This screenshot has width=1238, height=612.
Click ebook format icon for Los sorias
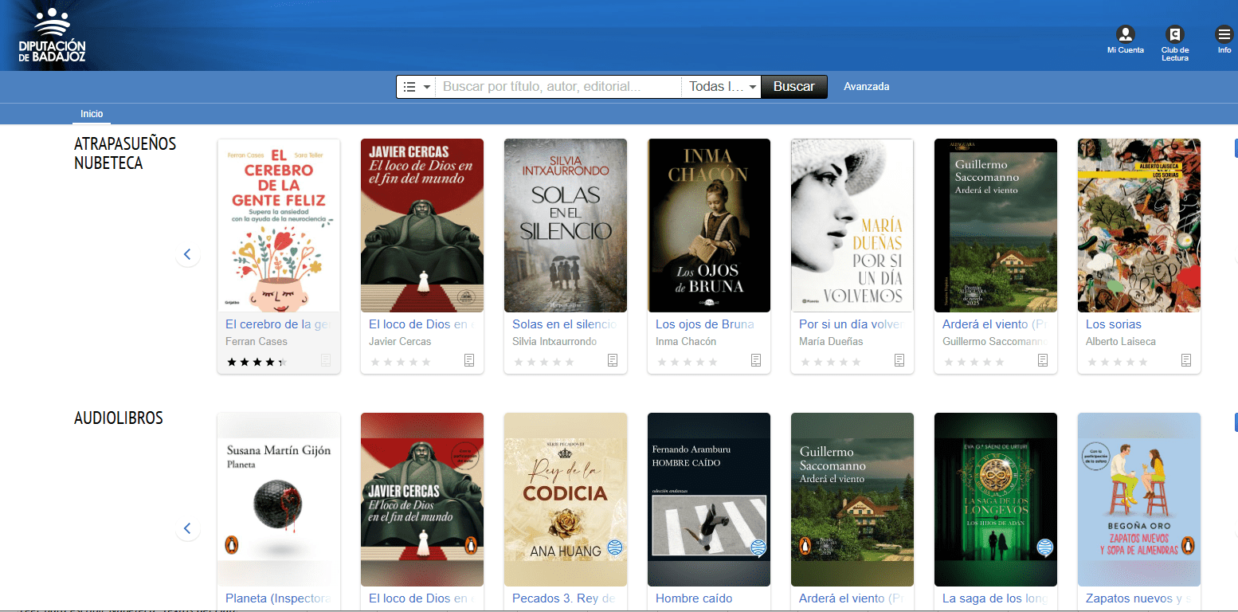[x=1186, y=360]
